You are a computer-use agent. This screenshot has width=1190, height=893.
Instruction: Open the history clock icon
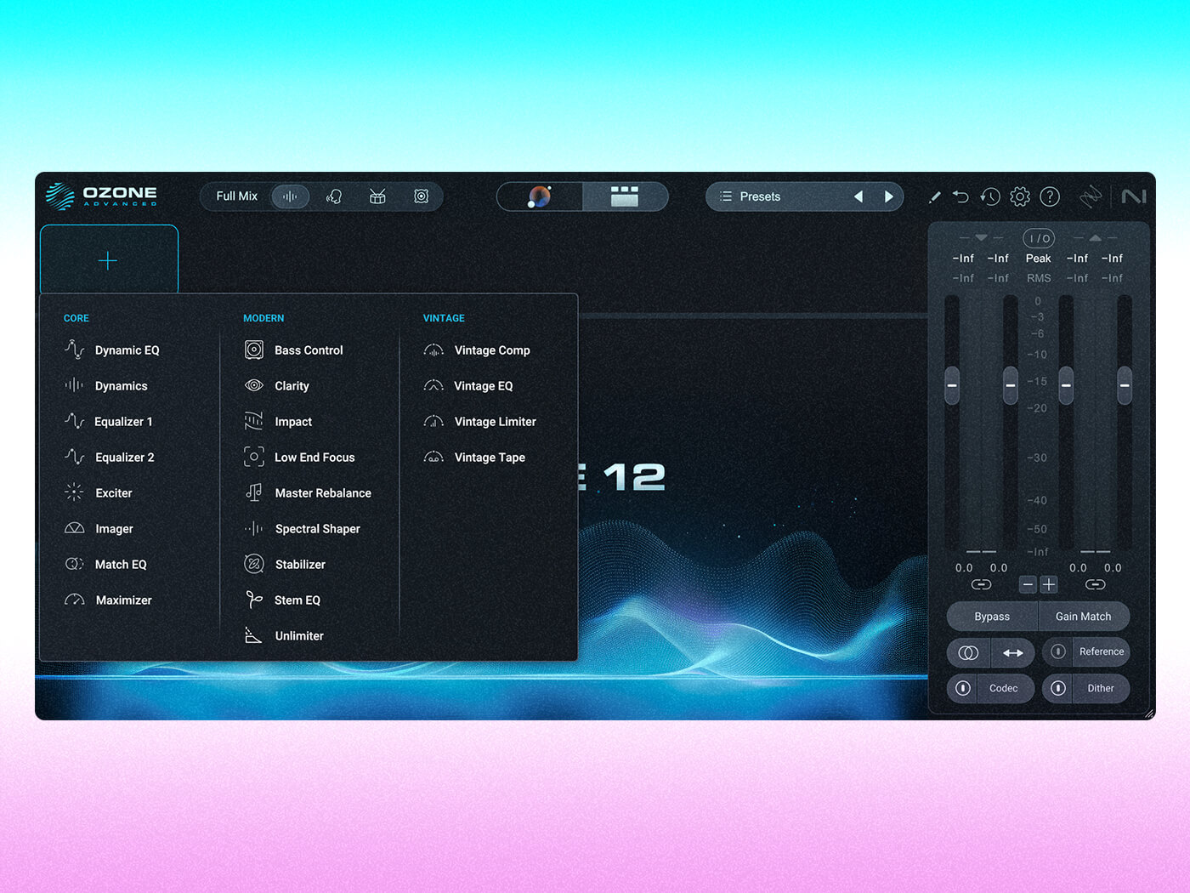click(x=989, y=196)
